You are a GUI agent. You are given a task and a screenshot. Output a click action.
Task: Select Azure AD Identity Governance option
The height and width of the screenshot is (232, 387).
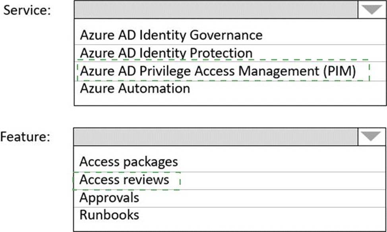[171, 35]
